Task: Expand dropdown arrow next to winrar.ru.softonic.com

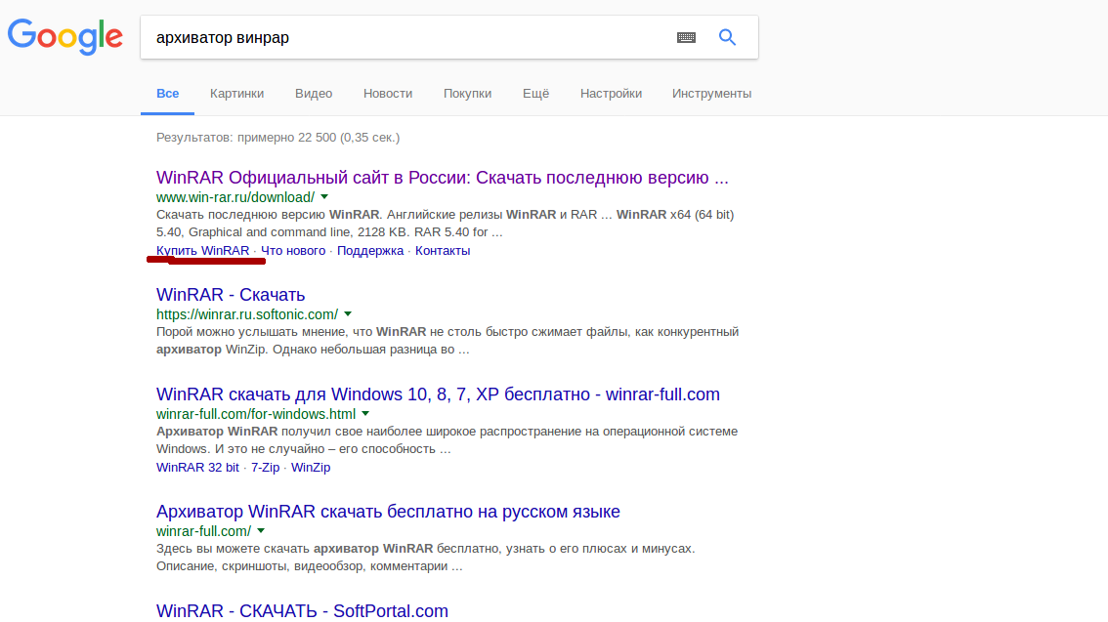Action: [348, 314]
